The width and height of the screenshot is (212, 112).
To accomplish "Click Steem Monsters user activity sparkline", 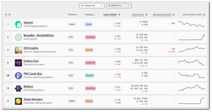I will (192, 101).
